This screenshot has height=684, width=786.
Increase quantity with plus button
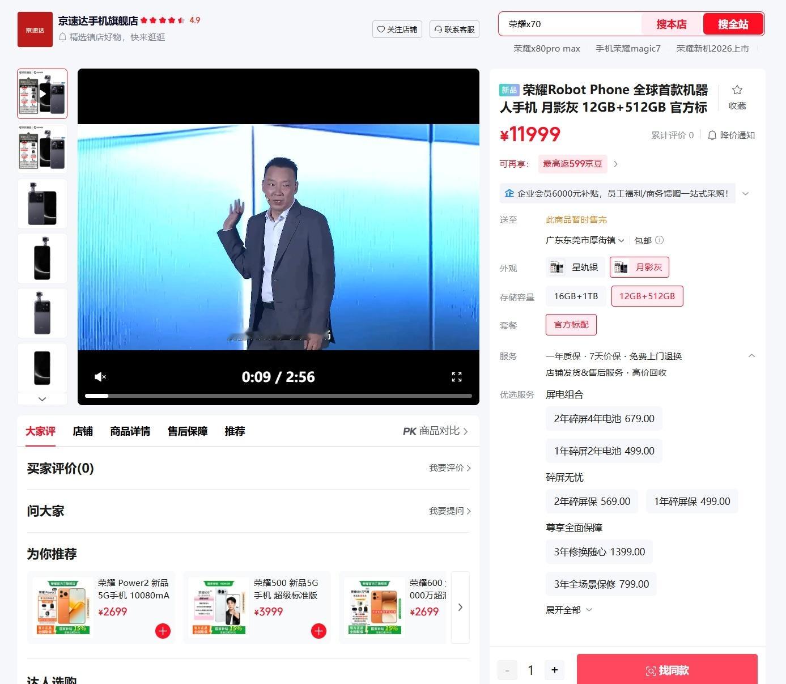pyautogui.click(x=554, y=670)
